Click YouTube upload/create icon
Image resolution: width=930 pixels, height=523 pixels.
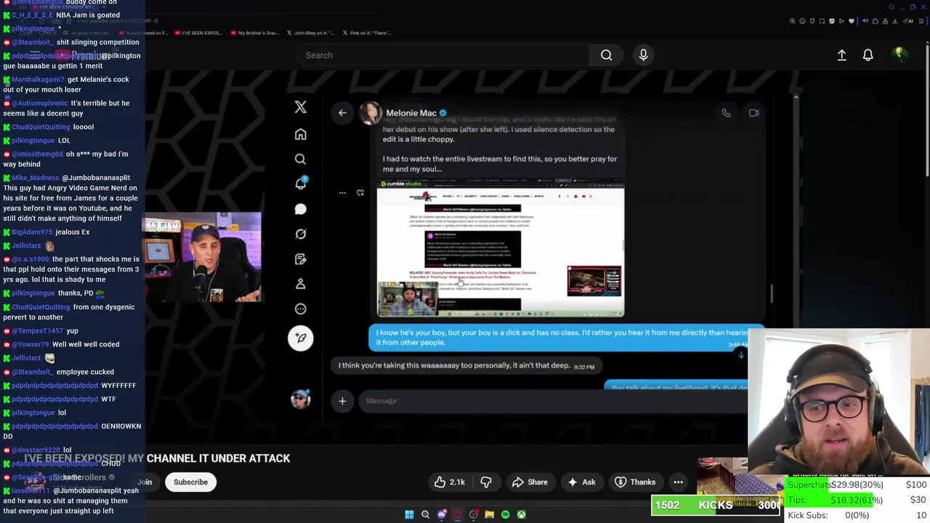coord(841,55)
